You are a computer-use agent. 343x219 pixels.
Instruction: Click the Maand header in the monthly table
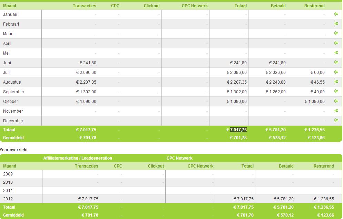click(x=9, y=6)
